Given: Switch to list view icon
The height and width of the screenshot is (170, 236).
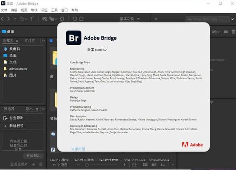Looking at the screenshot, I should pyautogui.click(x=163, y=165).
